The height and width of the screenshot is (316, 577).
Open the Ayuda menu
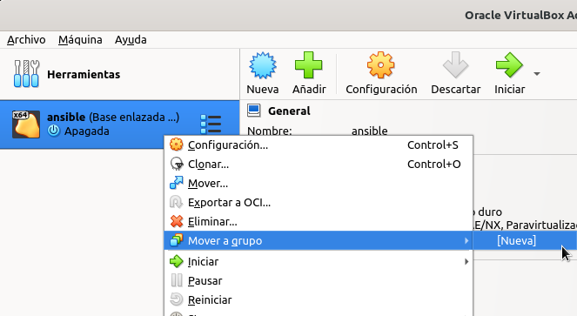131,40
